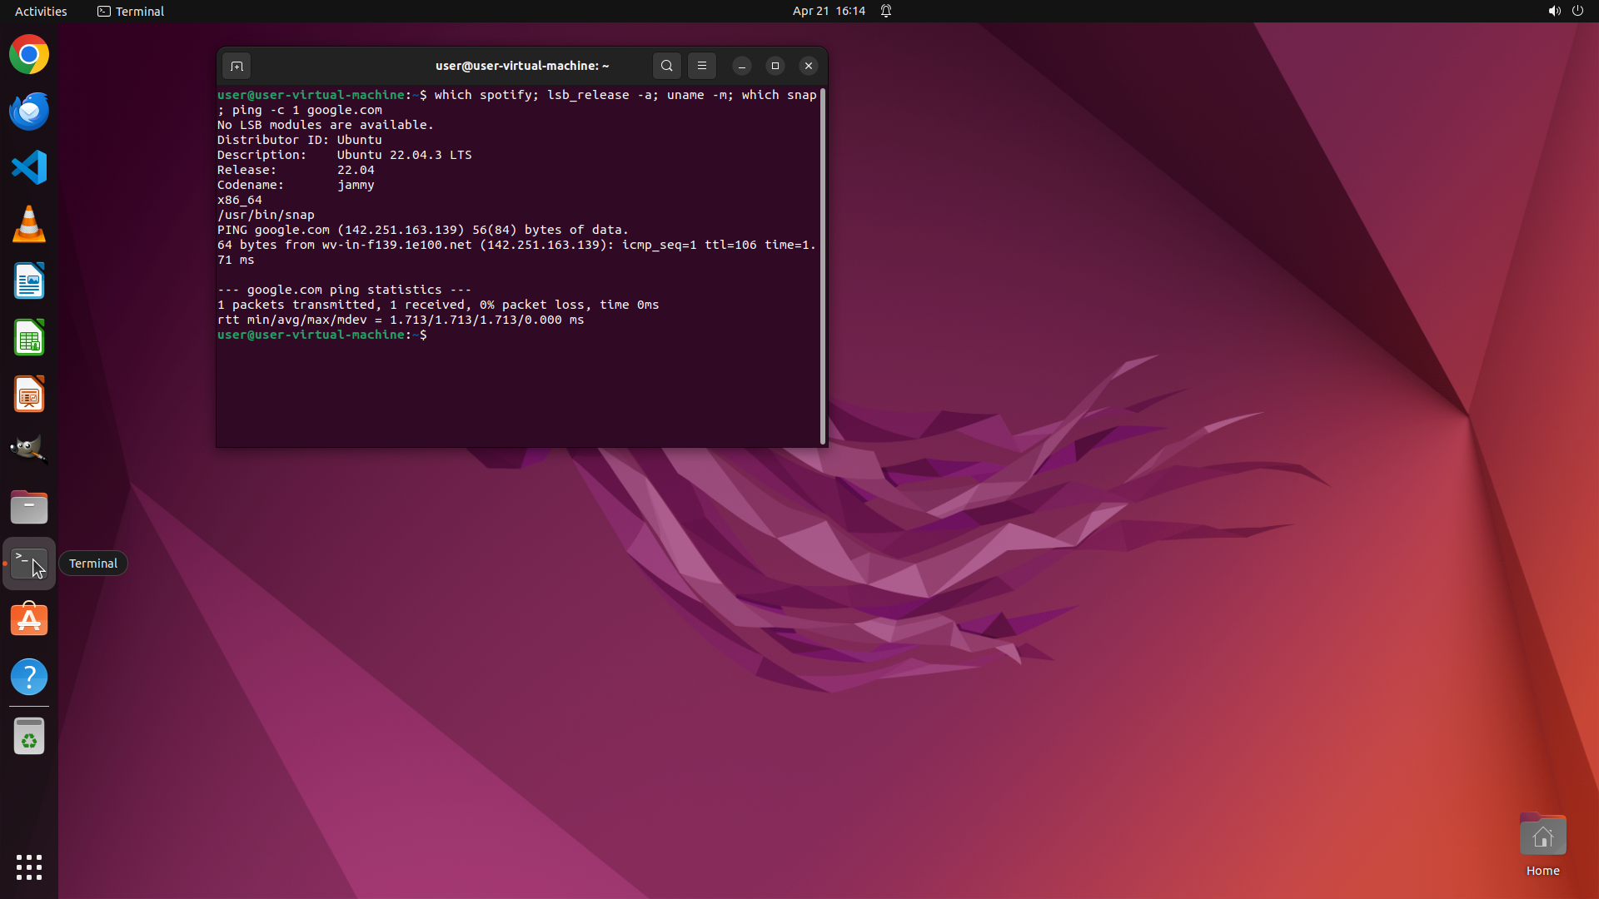Viewport: 1599px width, 899px height.
Task: Click the terminal search icon
Action: point(666,66)
